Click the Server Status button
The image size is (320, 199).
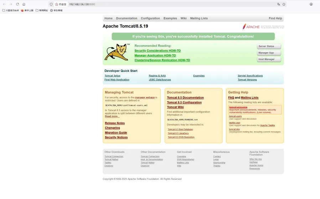(x=269, y=46)
